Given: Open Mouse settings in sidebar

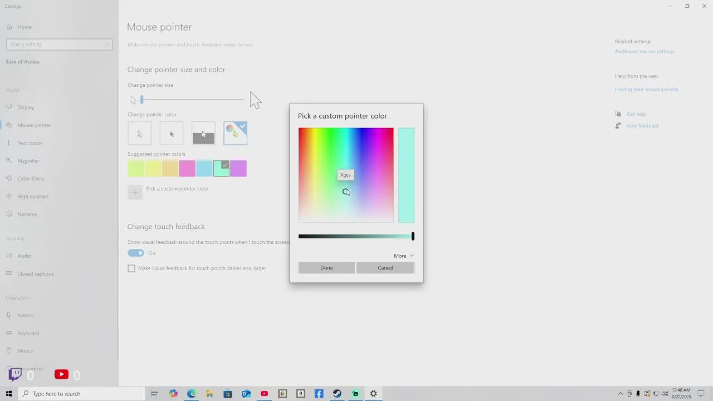Looking at the screenshot, I should tap(25, 350).
